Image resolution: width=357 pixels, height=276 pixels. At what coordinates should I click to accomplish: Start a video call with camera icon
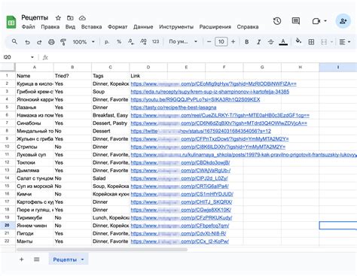click(x=316, y=21)
